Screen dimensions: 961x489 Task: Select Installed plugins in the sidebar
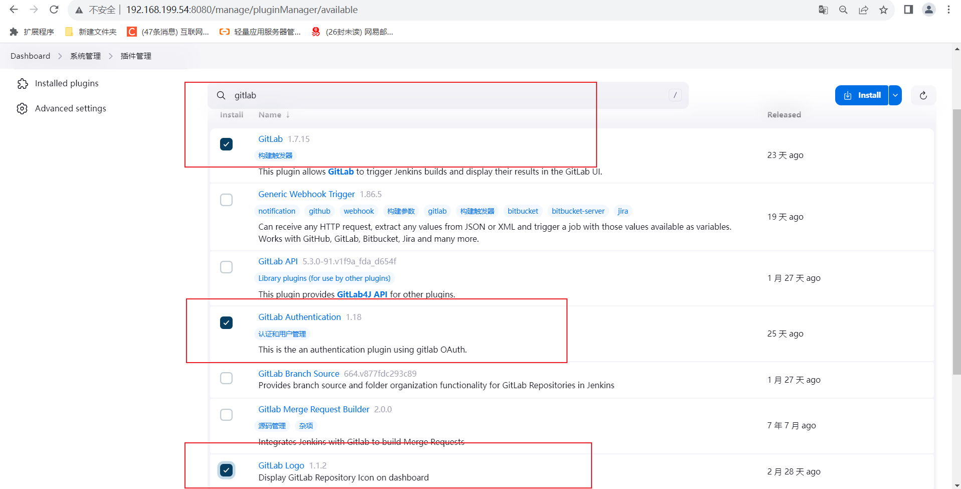coord(67,83)
